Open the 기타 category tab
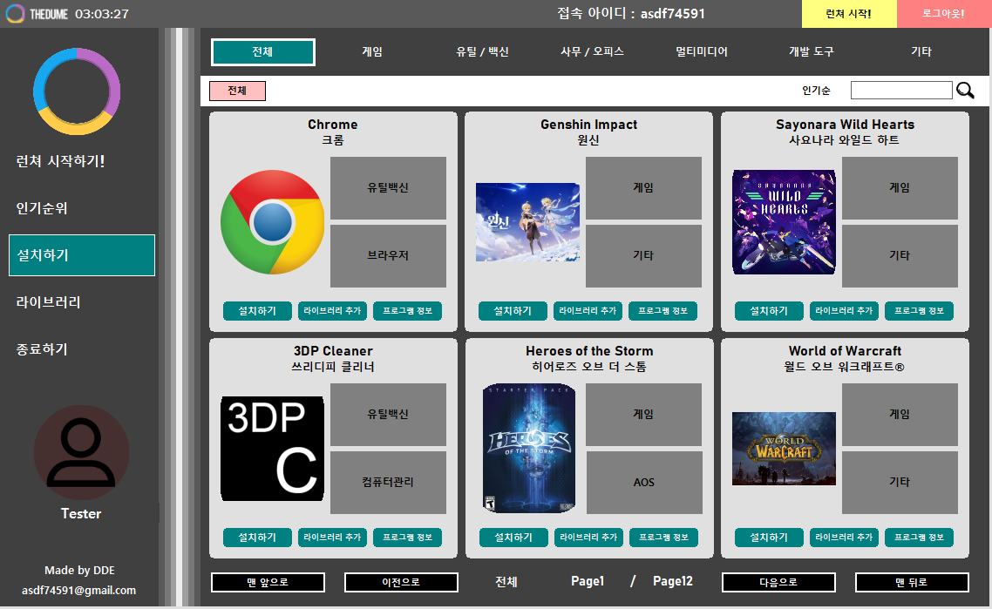 pyautogui.click(x=921, y=52)
